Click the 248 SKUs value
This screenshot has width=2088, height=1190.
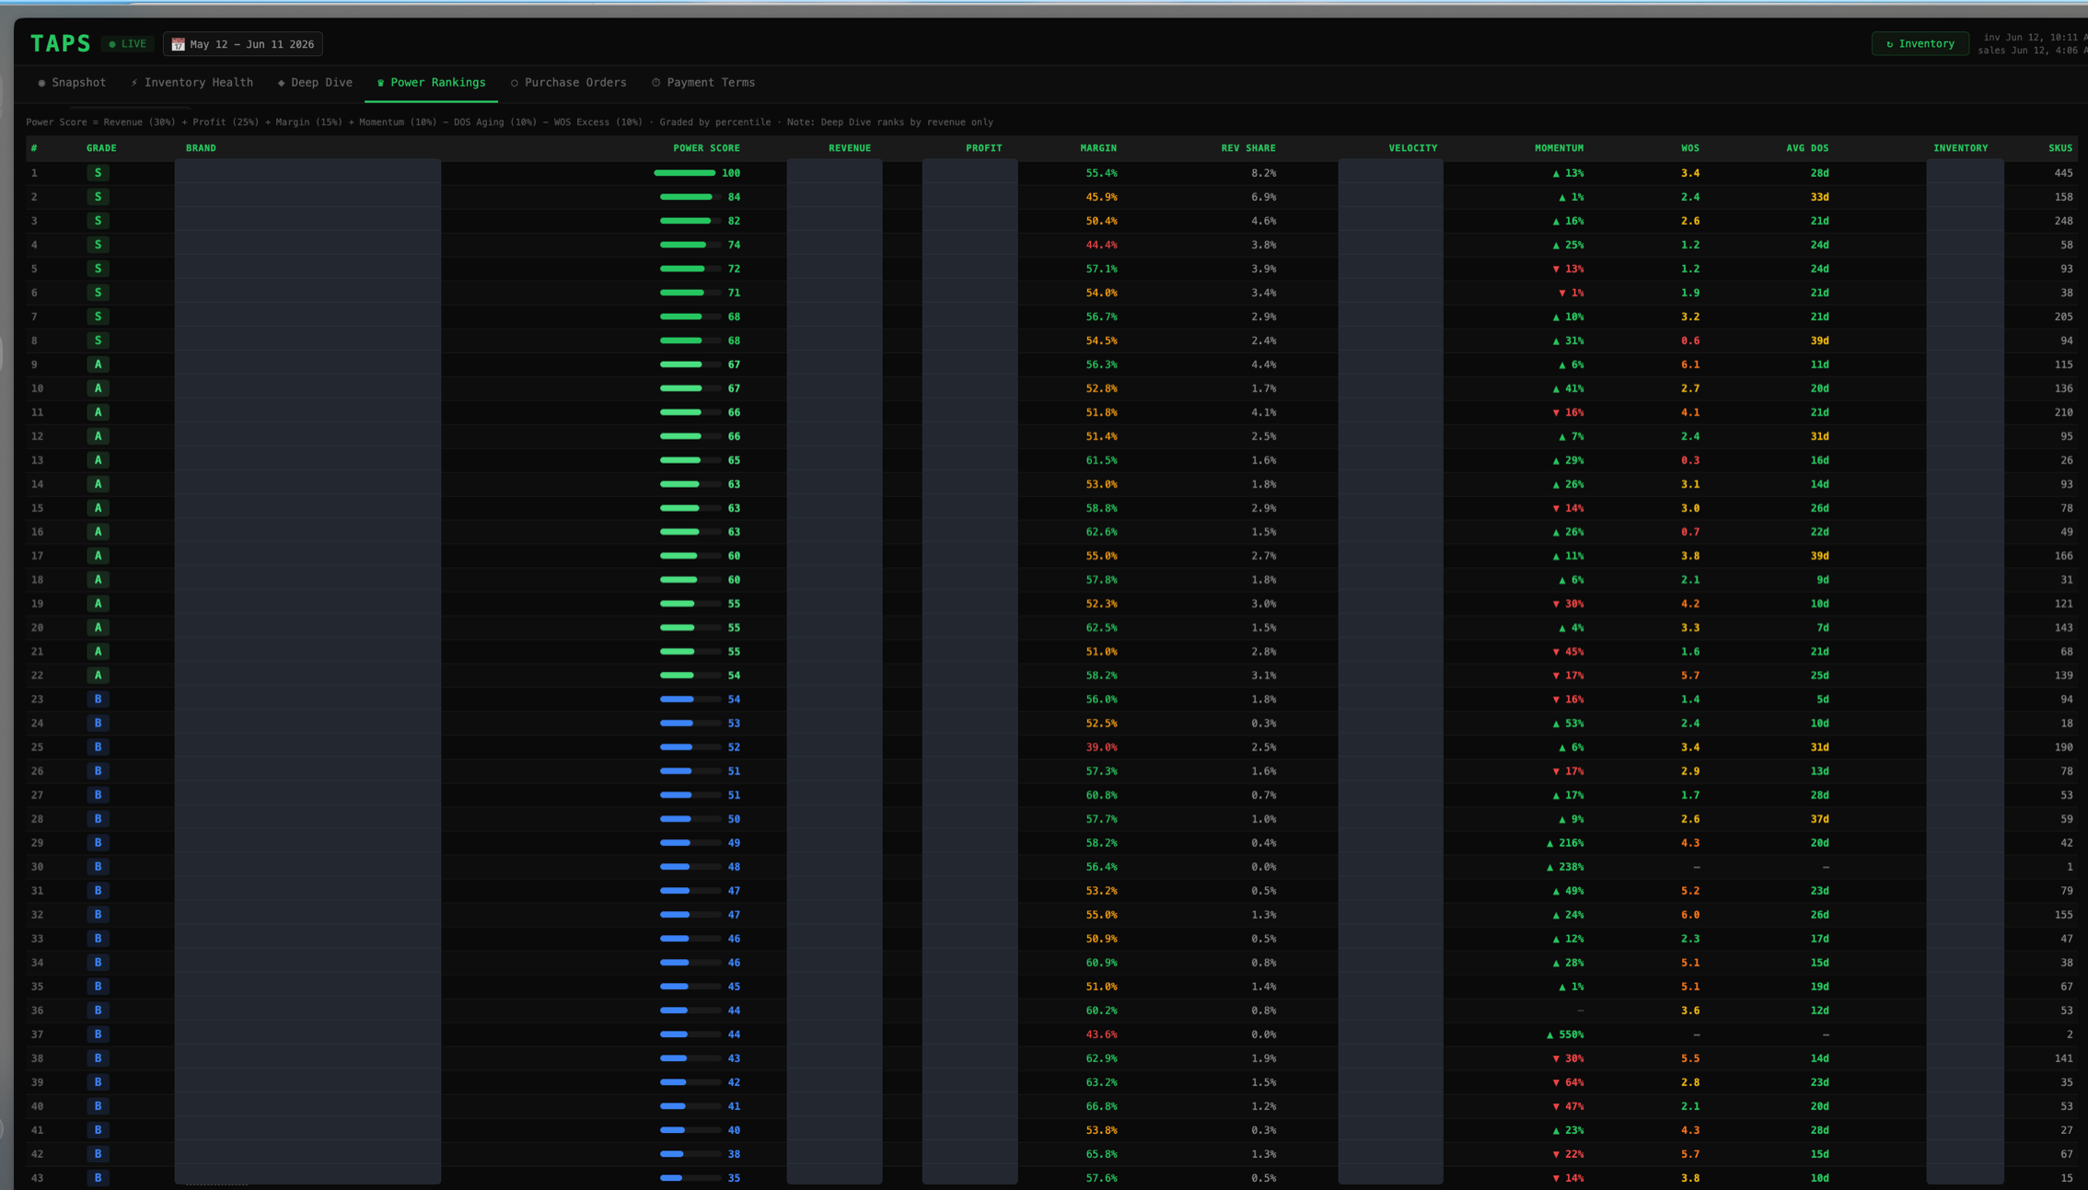[x=2063, y=221]
